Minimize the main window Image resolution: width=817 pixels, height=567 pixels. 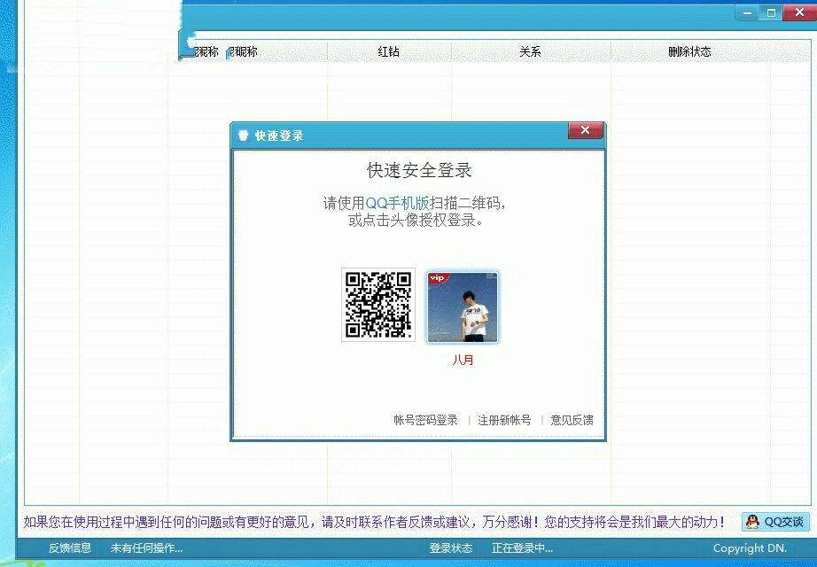747,12
